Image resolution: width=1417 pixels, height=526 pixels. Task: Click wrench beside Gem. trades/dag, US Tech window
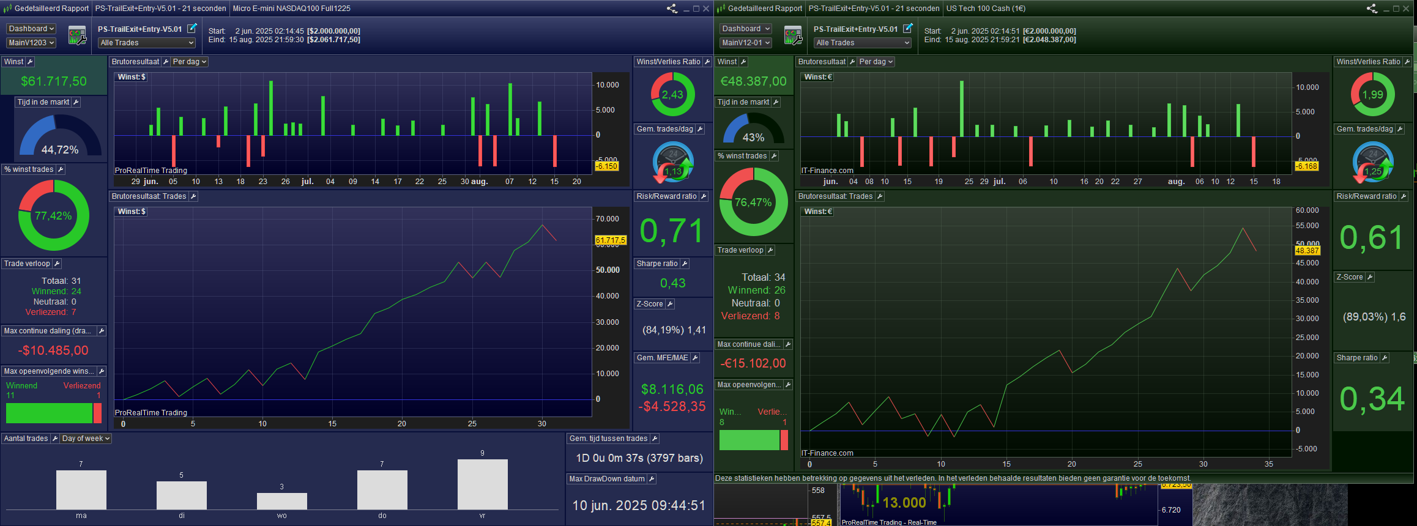click(x=1400, y=129)
